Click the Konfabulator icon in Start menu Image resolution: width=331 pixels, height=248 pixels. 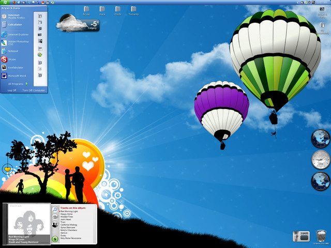click(x=4, y=68)
